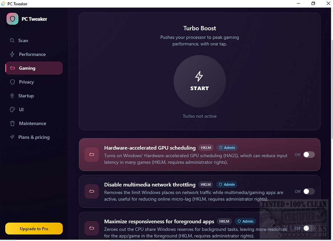This screenshot has height=241, width=333.
Task: Click 'Disable multimedia network throttling' title text
Action: (x=150, y=185)
